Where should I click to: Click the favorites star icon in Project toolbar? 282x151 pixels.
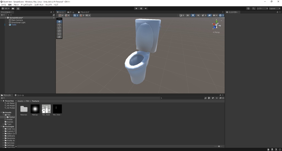[217, 98]
